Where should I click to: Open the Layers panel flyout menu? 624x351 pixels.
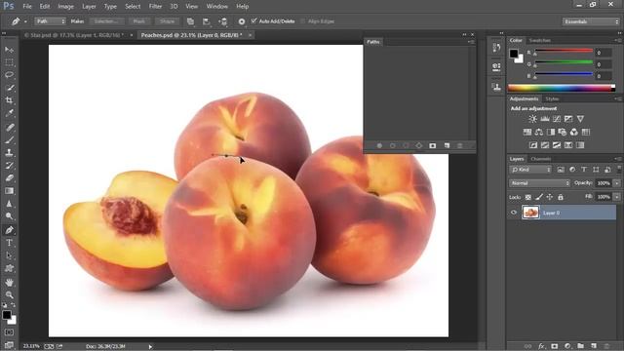click(617, 159)
